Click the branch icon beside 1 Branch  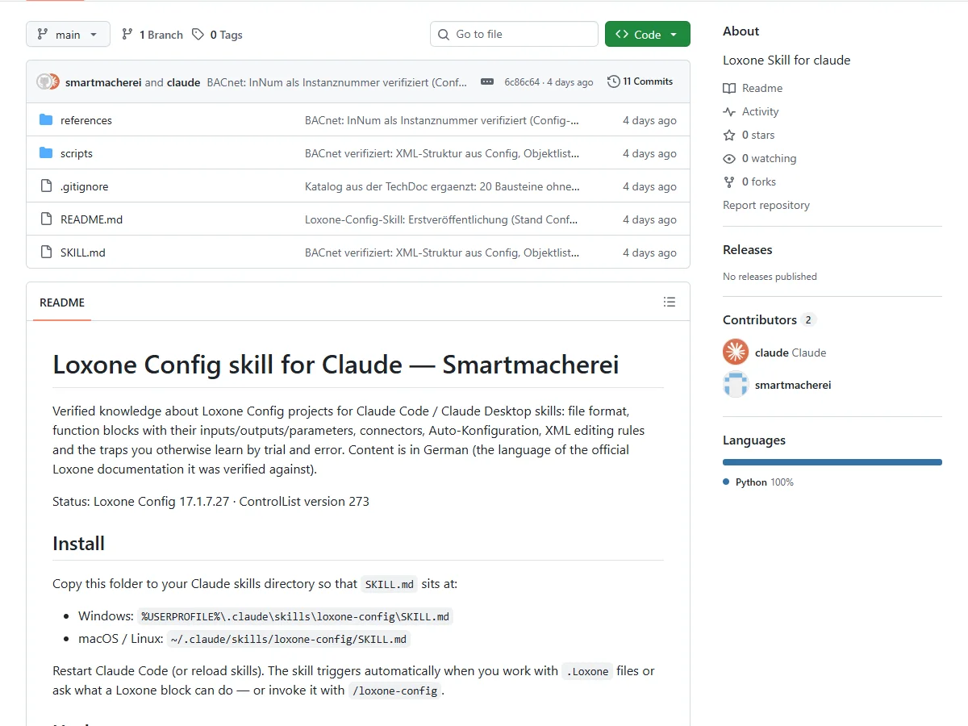(127, 35)
